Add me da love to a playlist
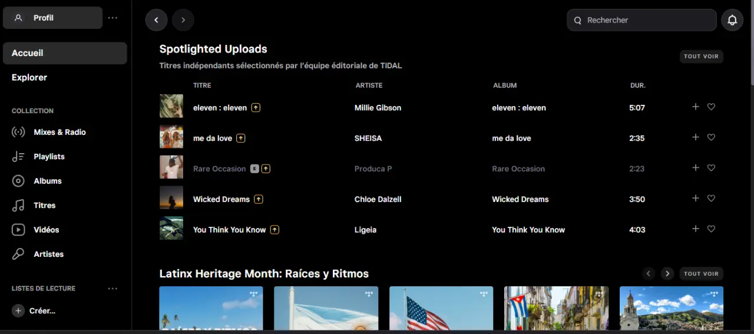The width and height of the screenshot is (754, 334). 696,137
